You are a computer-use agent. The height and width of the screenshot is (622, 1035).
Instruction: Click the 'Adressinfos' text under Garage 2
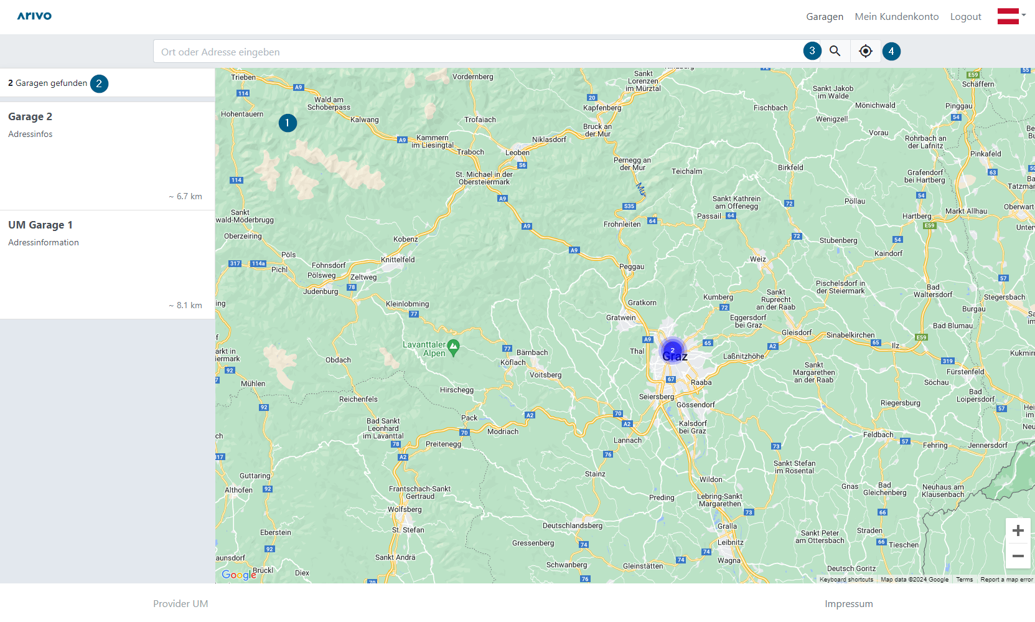click(x=30, y=134)
